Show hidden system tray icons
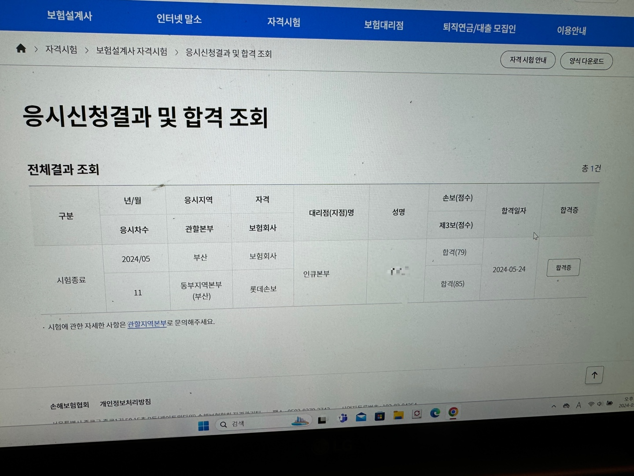The image size is (634, 476). pyautogui.click(x=554, y=406)
